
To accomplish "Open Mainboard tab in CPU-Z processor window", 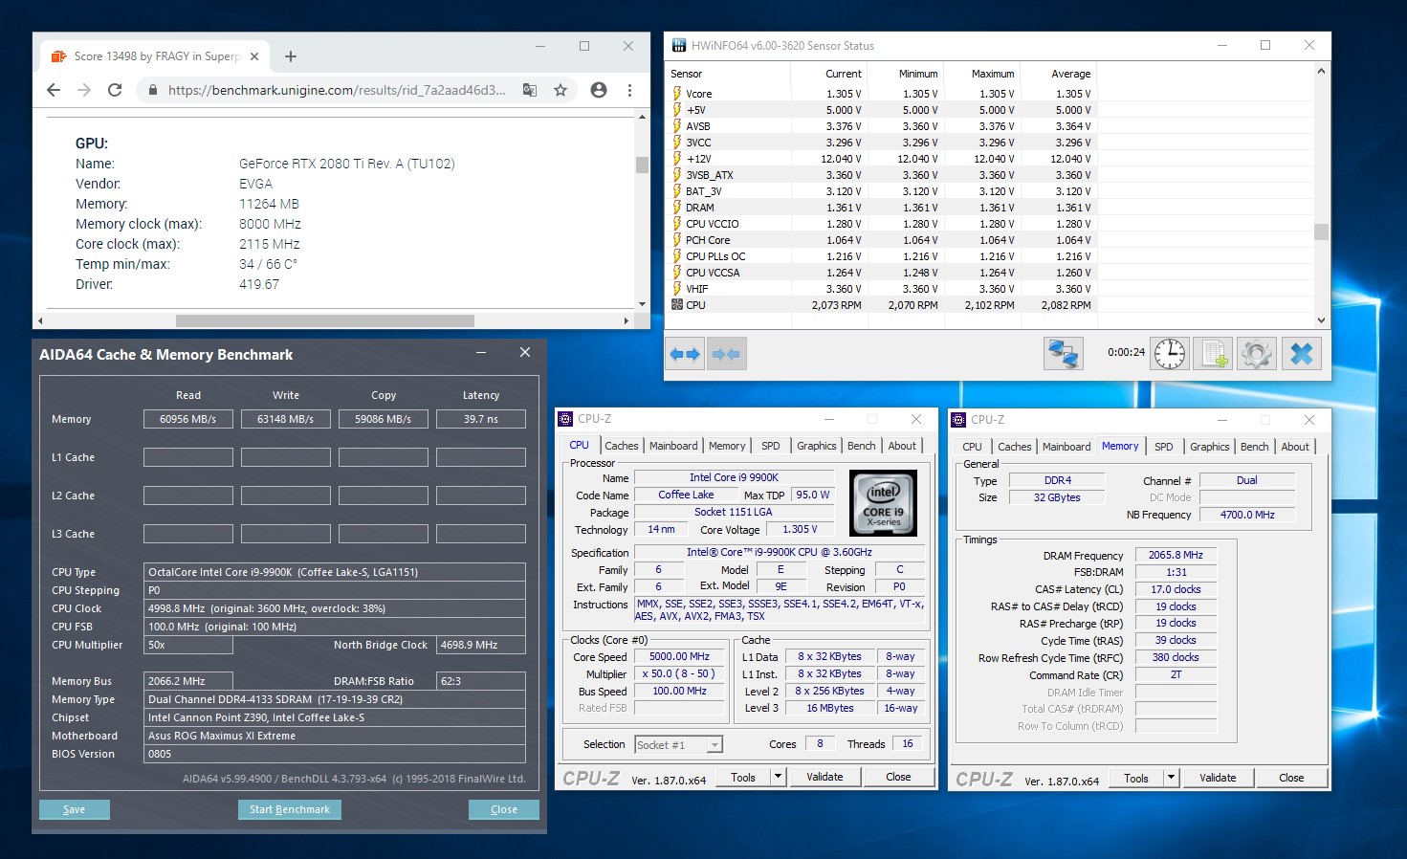I will [673, 446].
